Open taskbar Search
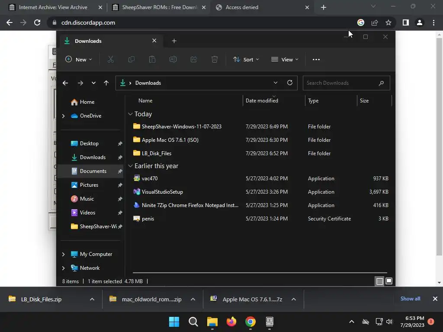This screenshot has width=443, height=332. [x=193, y=322]
